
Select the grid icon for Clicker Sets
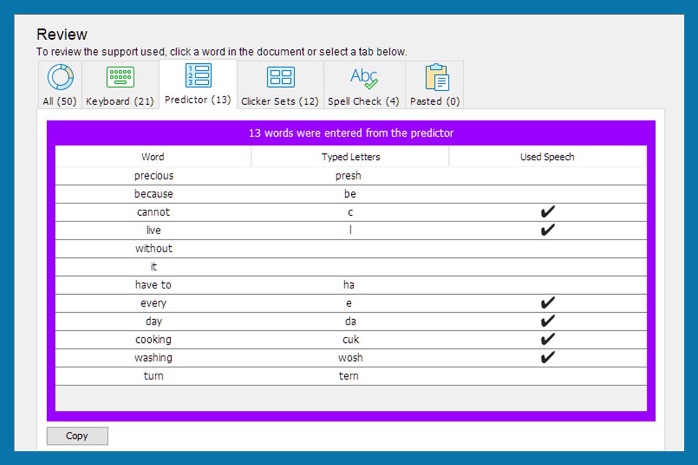click(x=280, y=77)
